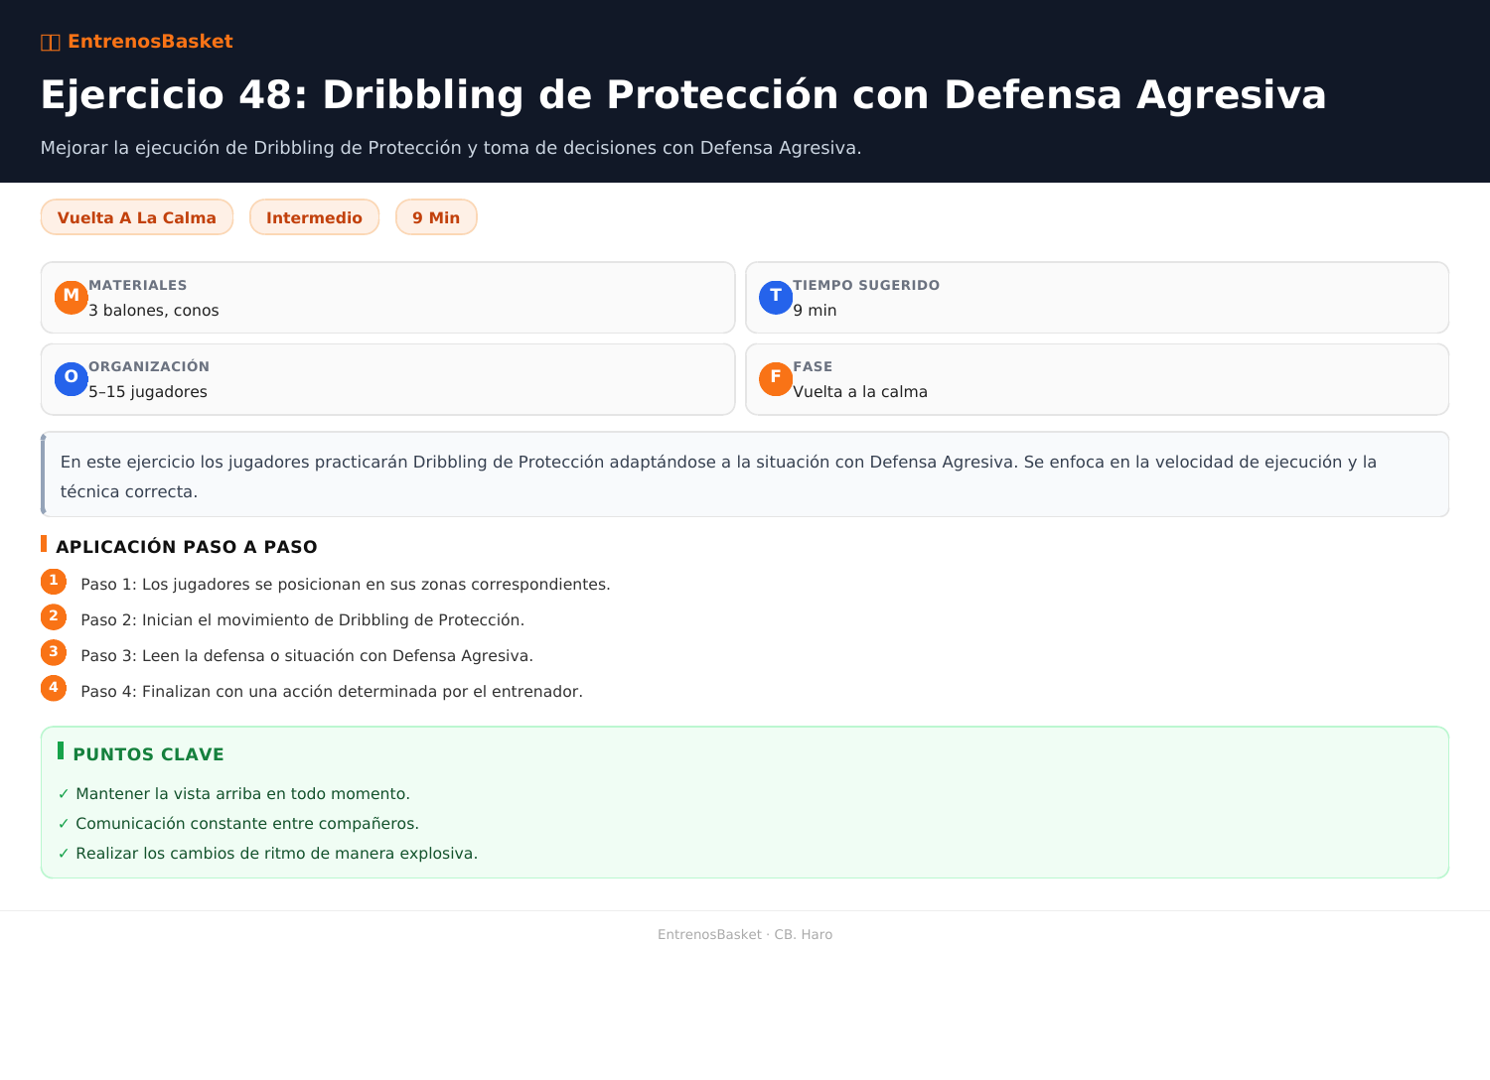Click the exercise title Ejercicio 48 heading
This screenshot has width=1490, height=1080.
pos(683,95)
